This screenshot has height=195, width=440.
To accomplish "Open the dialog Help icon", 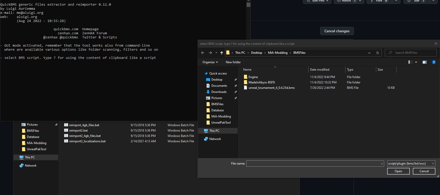I will tap(434, 62).
